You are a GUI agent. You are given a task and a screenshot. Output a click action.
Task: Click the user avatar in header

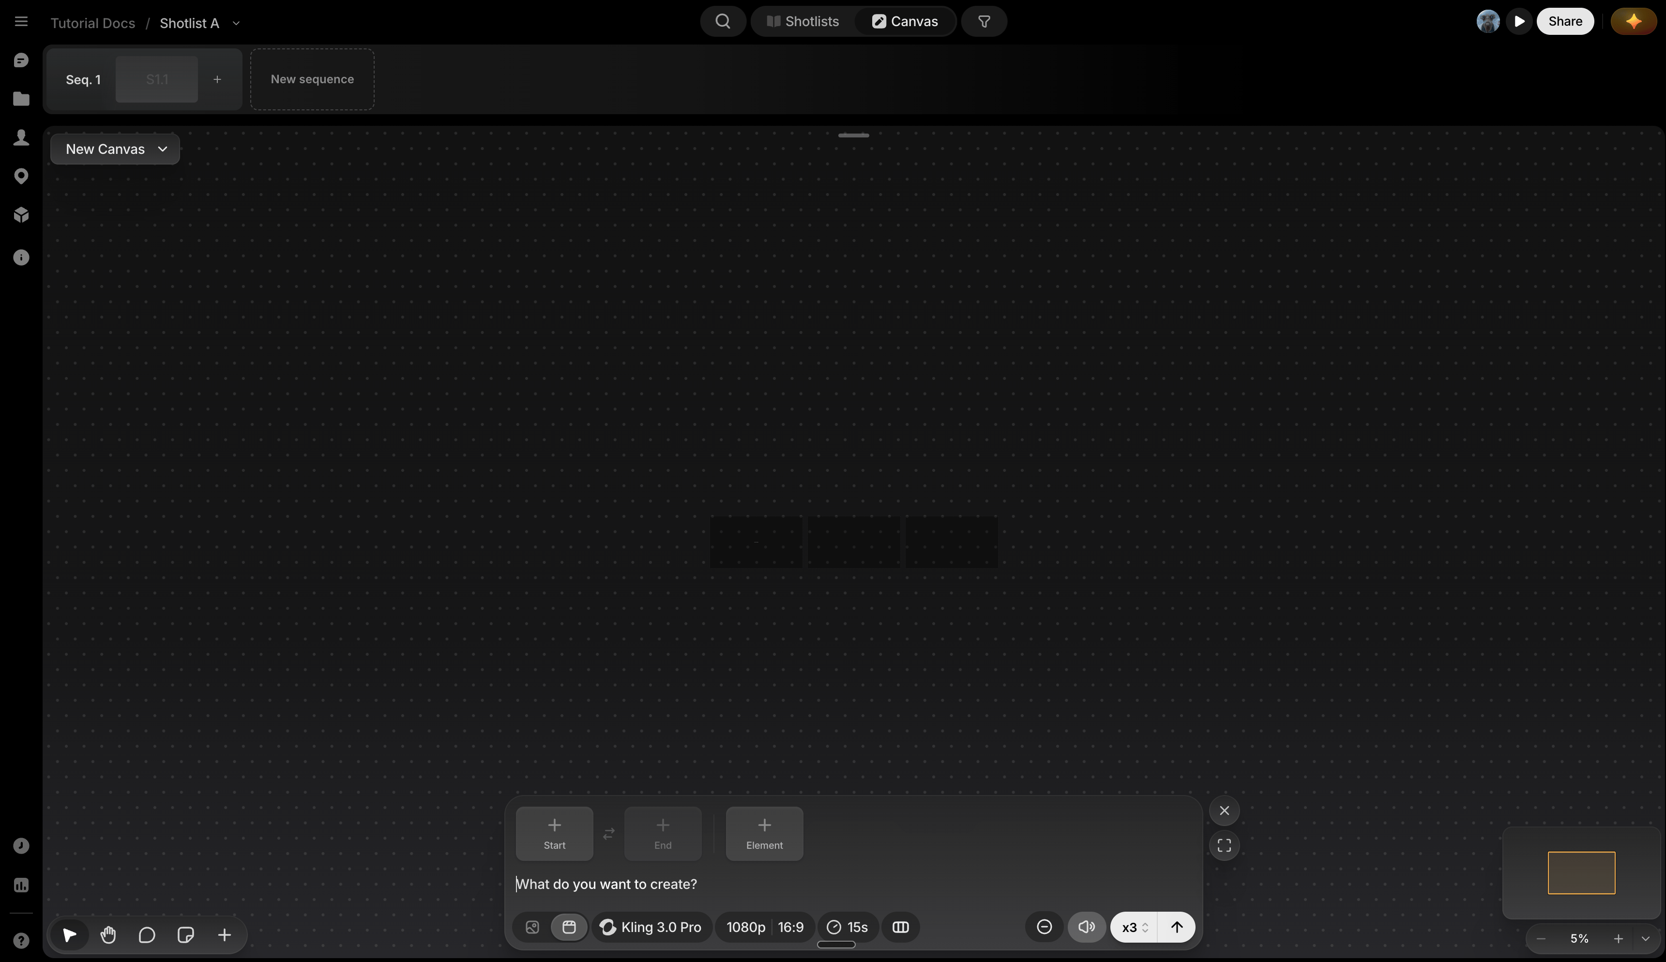1488,21
